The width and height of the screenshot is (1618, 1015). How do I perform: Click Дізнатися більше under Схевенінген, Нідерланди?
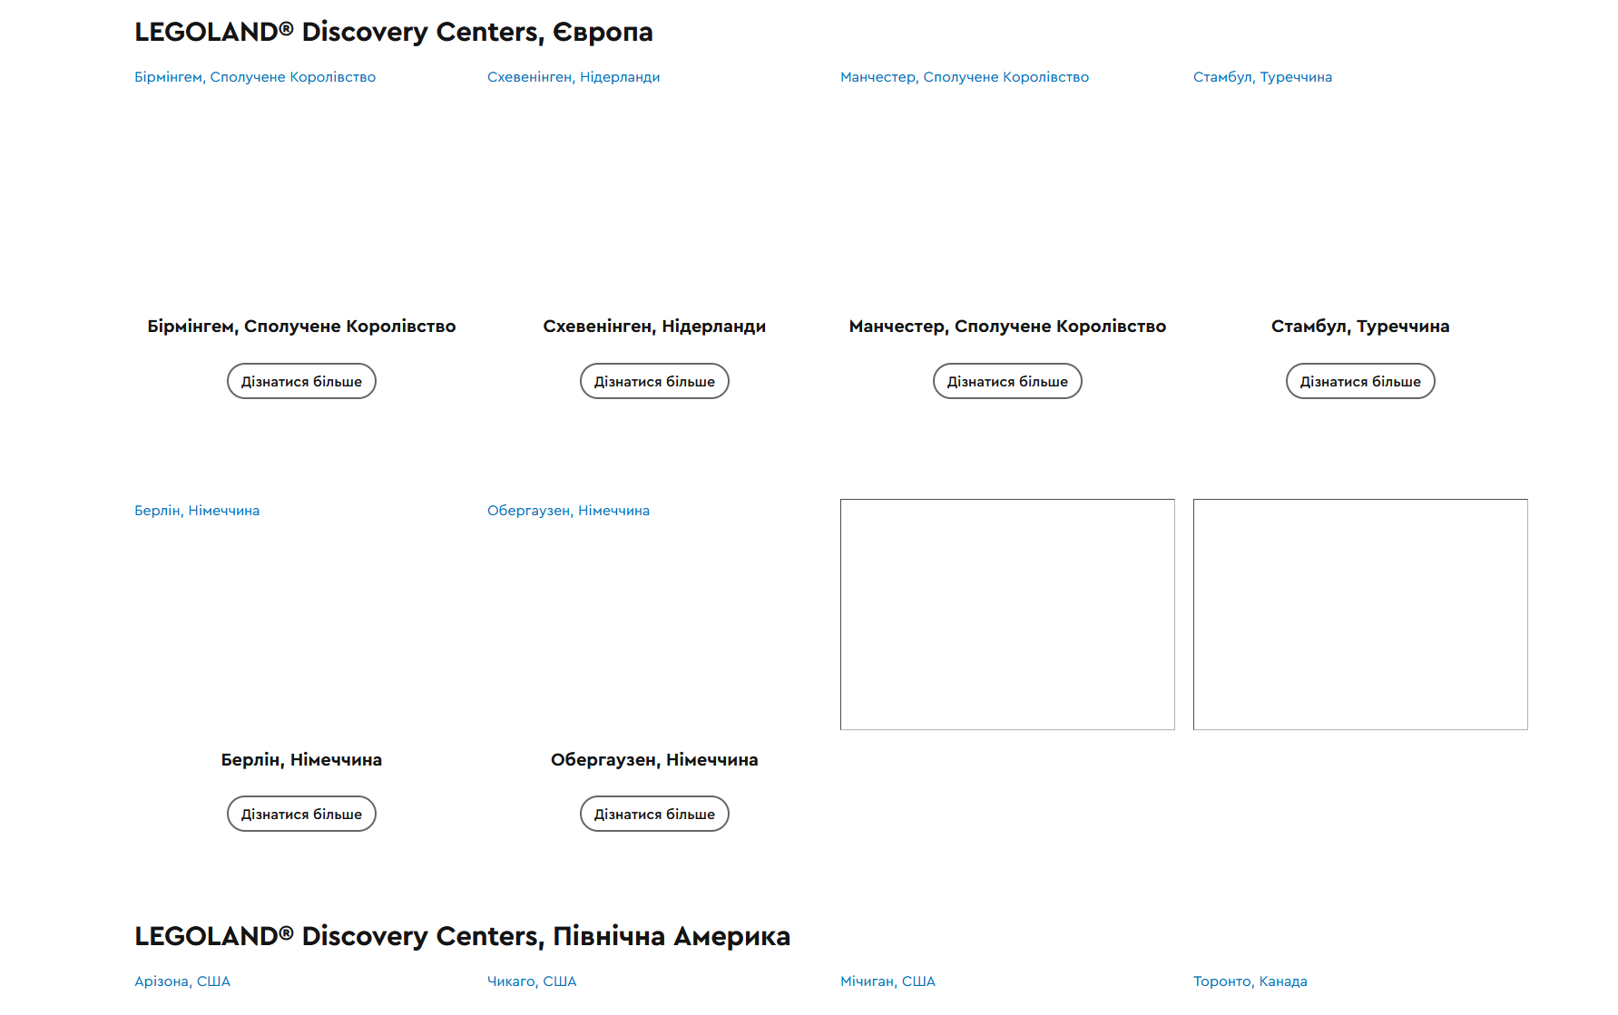(x=654, y=381)
